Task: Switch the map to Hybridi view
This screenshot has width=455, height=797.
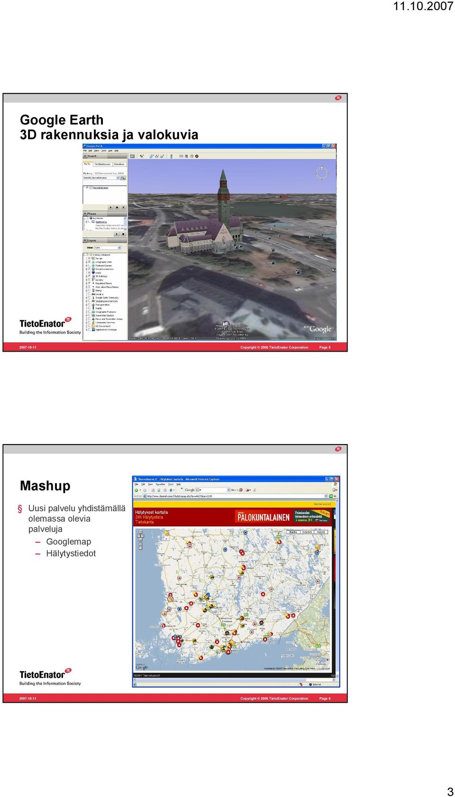Action: [321, 532]
